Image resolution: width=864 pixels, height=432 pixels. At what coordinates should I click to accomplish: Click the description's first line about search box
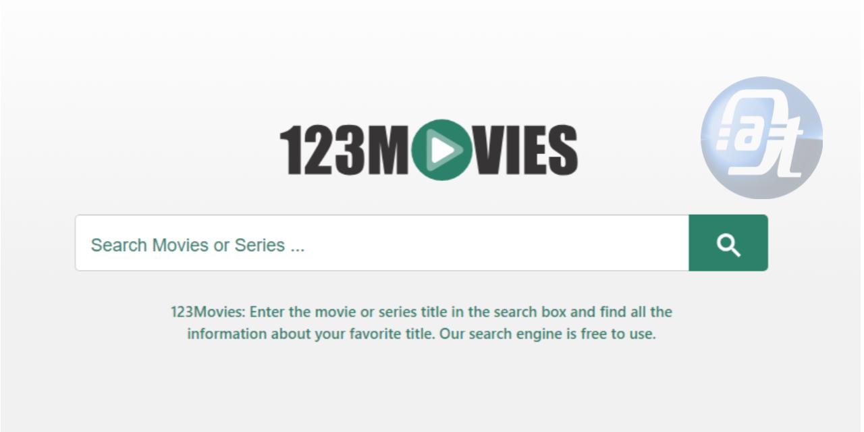[x=421, y=313]
